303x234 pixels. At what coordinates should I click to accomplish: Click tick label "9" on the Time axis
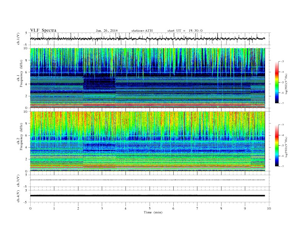click(x=245, y=208)
